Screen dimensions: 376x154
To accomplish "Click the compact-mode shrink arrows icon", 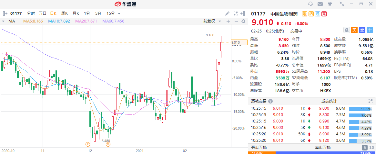I will coord(342,4).
